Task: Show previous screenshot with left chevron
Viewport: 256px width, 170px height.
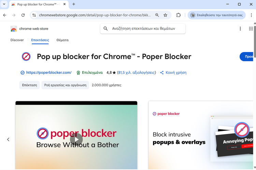Action: pyautogui.click(x=8, y=139)
